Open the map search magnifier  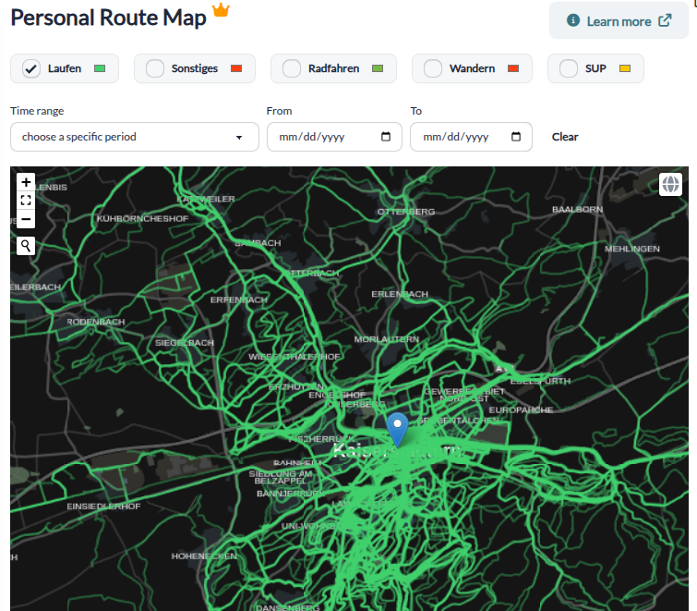(x=26, y=246)
